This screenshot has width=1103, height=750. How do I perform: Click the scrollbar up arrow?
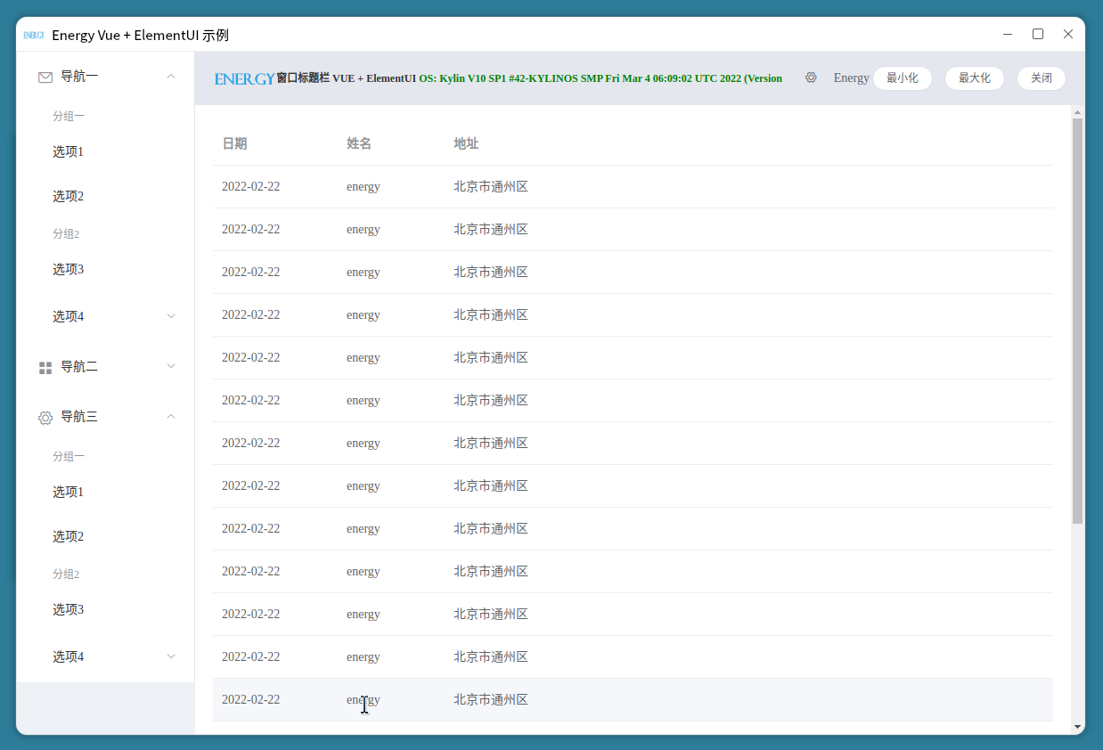click(1077, 112)
